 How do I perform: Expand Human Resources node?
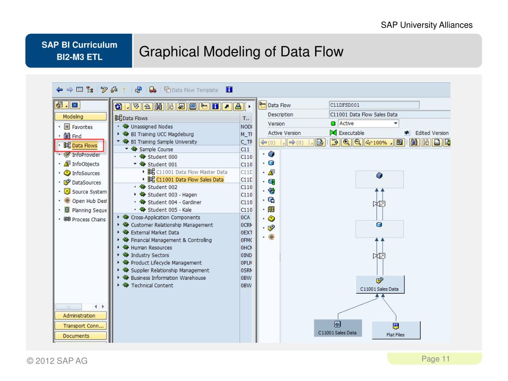pyautogui.click(x=118, y=247)
